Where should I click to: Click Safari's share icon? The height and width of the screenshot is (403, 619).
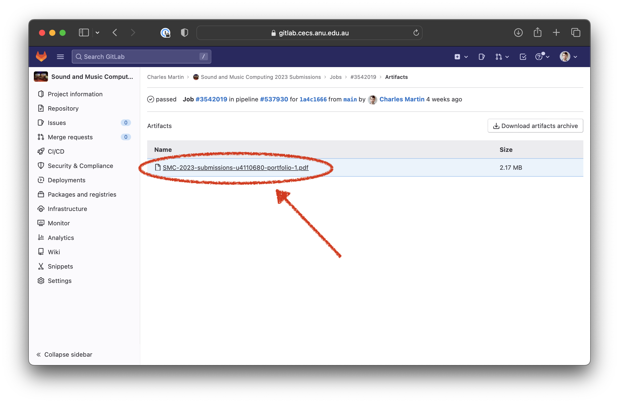point(537,33)
